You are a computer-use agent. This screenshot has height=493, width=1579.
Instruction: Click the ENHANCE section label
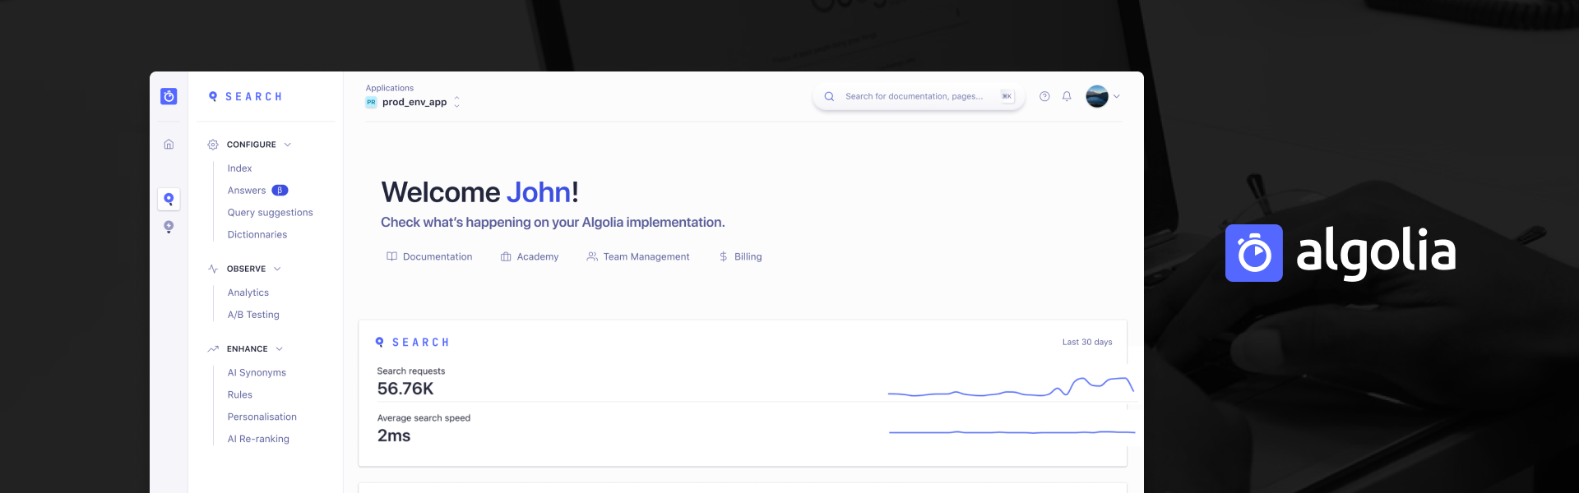coord(248,349)
